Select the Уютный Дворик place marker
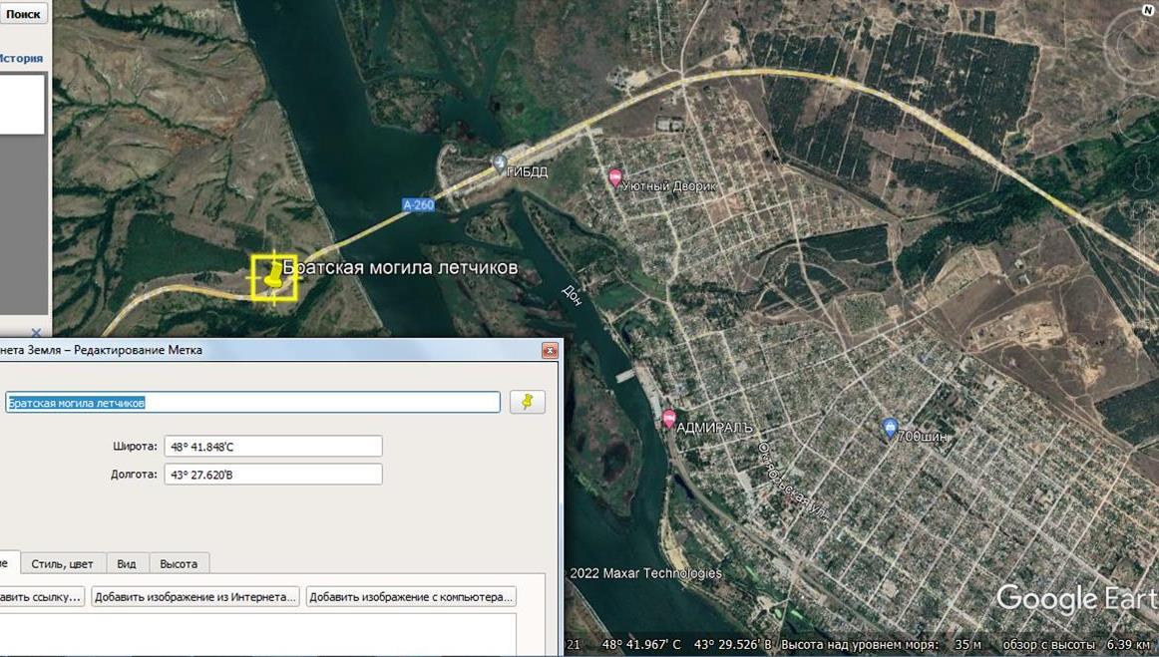The width and height of the screenshot is (1159, 657). (x=614, y=177)
